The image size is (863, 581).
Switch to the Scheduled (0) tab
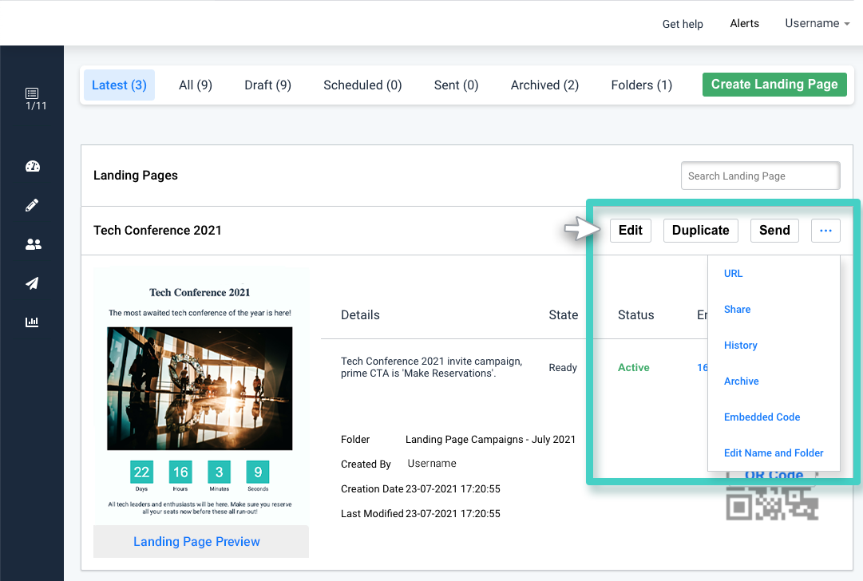click(x=362, y=85)
